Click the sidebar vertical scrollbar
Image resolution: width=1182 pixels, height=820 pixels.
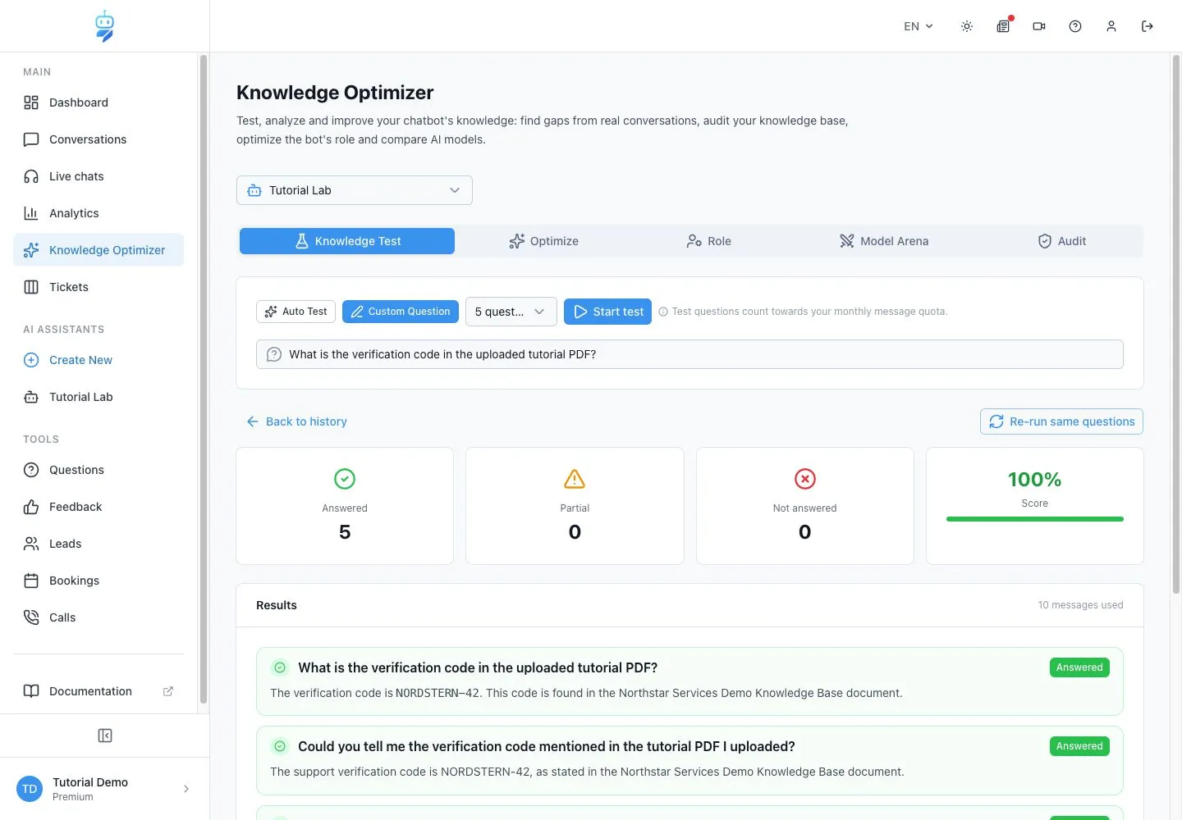(x=203, y=379)
